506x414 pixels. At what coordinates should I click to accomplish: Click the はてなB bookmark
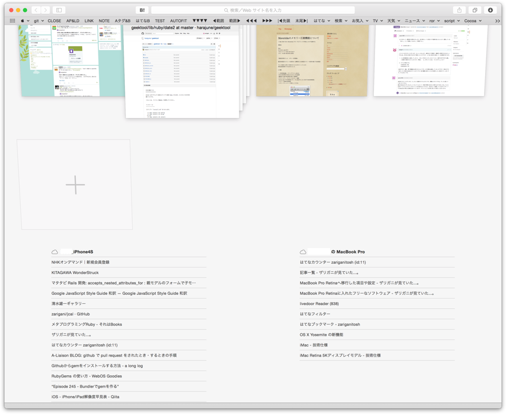pyautogui.click(x=143, y=21)
